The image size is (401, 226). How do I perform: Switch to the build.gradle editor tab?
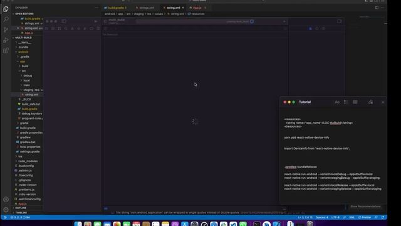pos(115,8)
